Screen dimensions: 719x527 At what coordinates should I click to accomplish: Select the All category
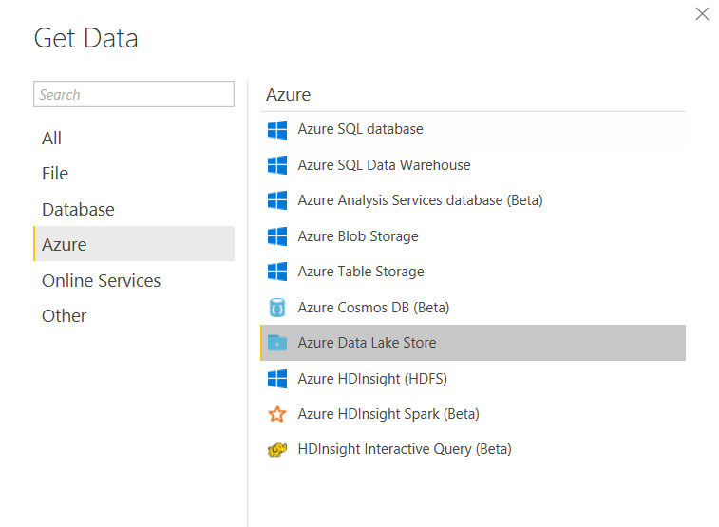point(52,139)
